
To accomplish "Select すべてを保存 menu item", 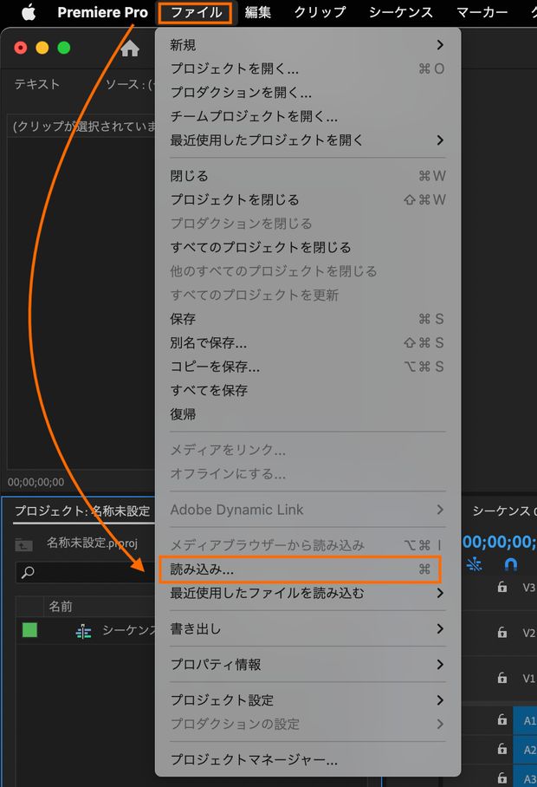I will click(307, 391).
